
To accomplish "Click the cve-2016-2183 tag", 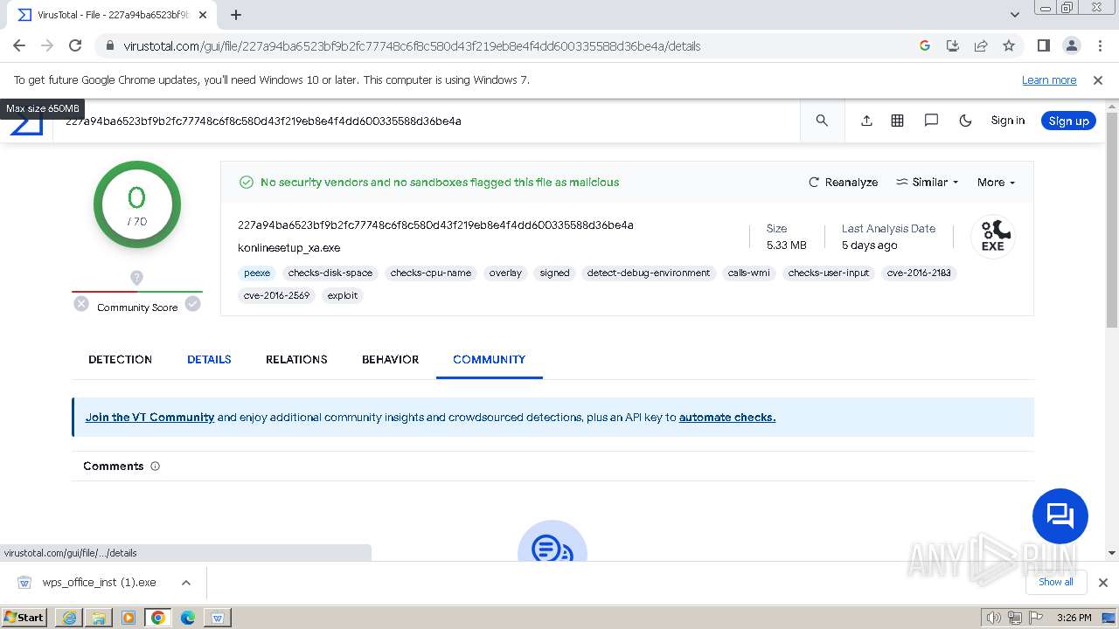I will tap(919, 273).
